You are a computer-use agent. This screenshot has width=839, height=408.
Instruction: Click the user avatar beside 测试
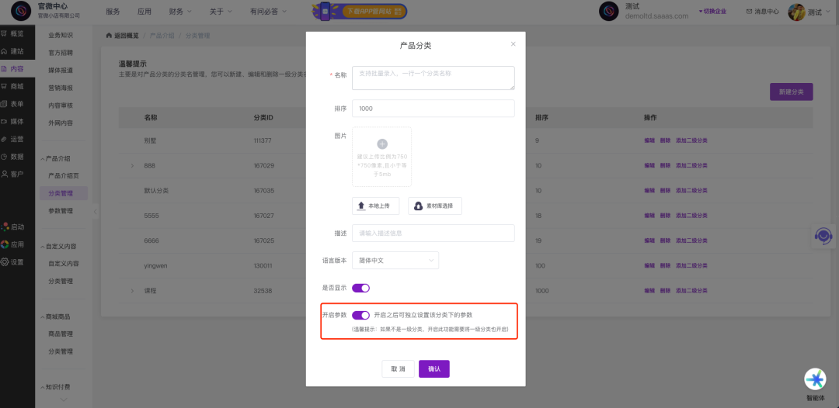click(x=796, y=12)
